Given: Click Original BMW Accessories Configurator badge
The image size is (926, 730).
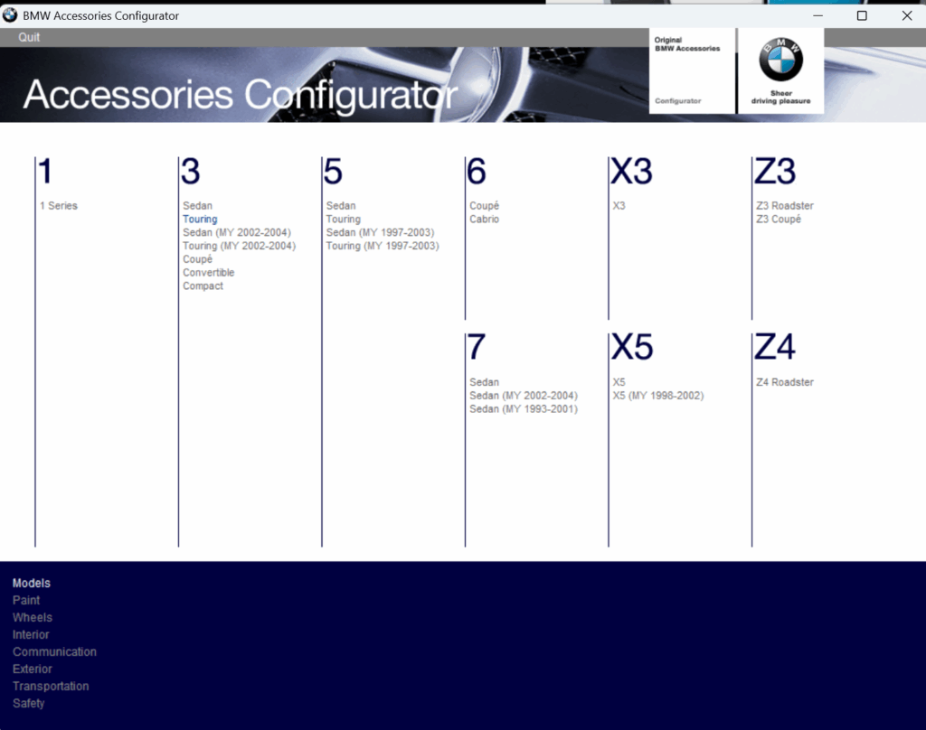Looking at the screenshot, I should 692,70.
